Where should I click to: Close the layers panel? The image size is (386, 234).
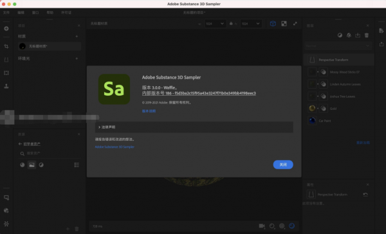click(368, 26)
